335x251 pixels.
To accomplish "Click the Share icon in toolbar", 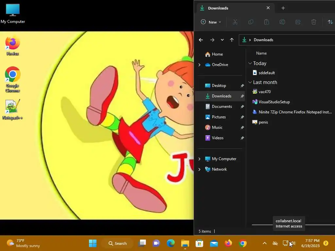I will pyautogui.click(x=298, y=22).
